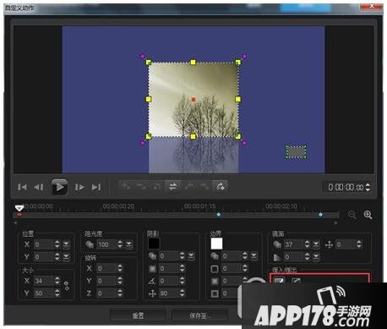This screenshot has width=387, height=329.
Task: Step forward one frame
Action: tap(79, 187)
